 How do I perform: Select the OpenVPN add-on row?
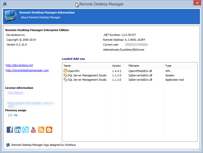130,71
